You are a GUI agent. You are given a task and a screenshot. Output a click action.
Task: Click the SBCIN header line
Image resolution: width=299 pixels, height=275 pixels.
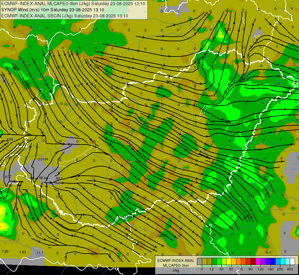tap(64, 16)
